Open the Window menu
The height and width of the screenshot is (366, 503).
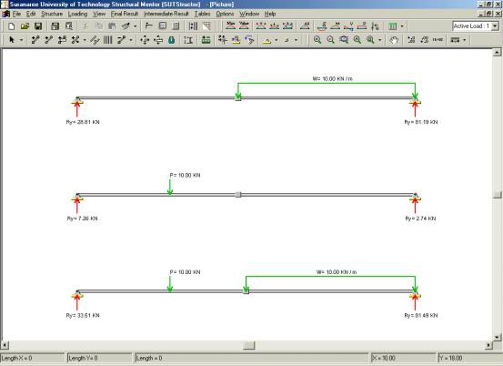click(249, 14)
